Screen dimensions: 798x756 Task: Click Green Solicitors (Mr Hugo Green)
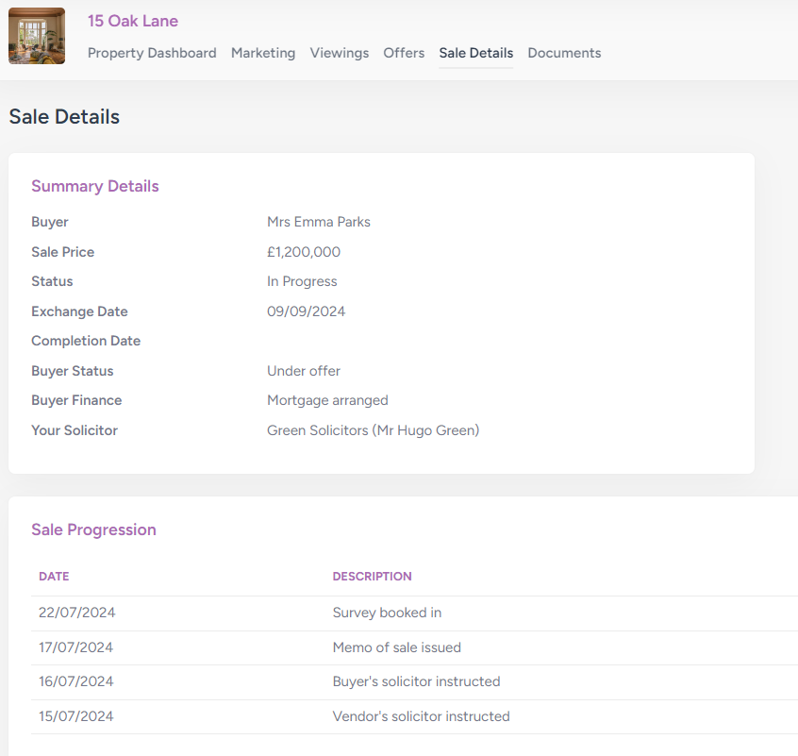pyautogui.click(x=373, y=430)
